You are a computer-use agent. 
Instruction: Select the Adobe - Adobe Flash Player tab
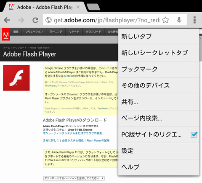[45, 7]
